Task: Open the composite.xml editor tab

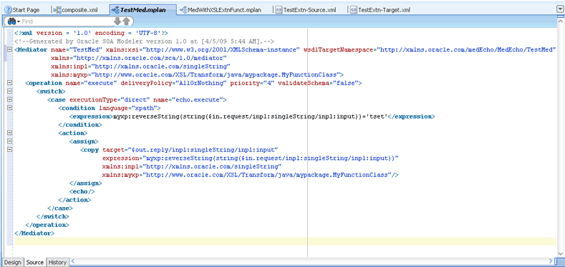Action: point(75,10)
